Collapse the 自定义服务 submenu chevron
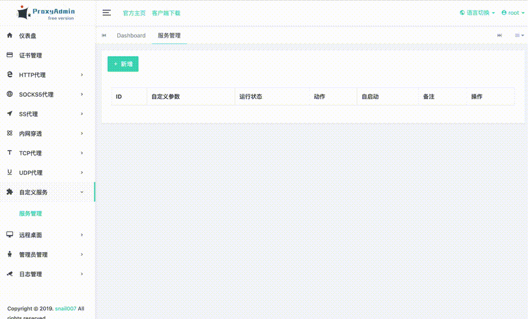528x319 pixels. [82, 192]
